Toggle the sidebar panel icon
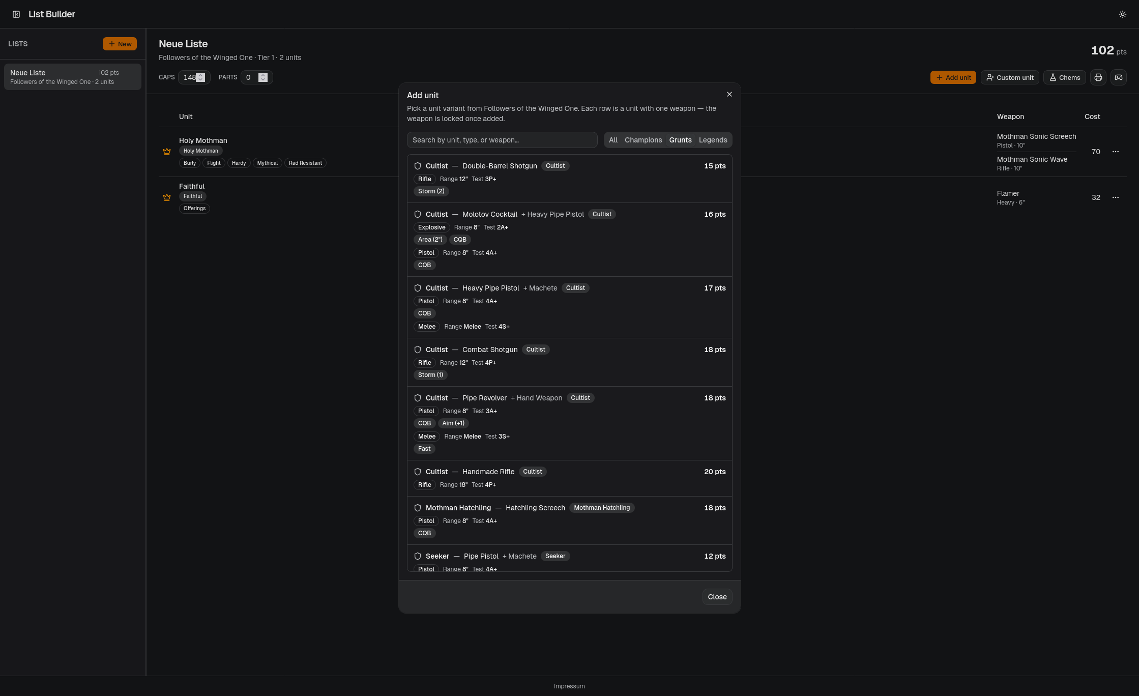 (16, 14)
